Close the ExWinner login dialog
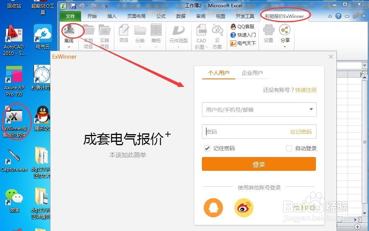This screenshot has width=369, height=231. pos(331,56)
